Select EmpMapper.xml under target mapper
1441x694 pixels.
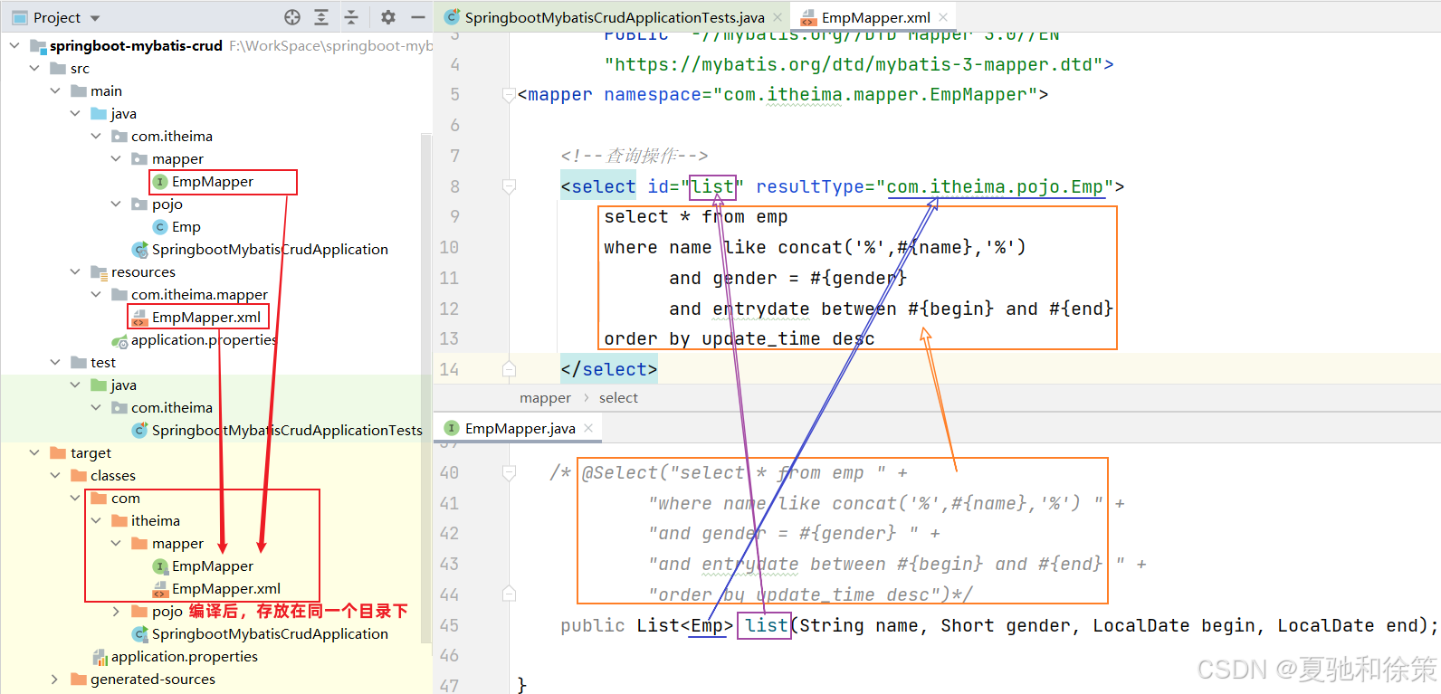pyautogui.click(x=225, y=588)
